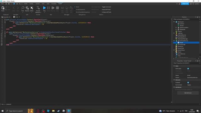
Task: Toggle the Enabled checkbox in Behavior
Action: click(188, 83)
